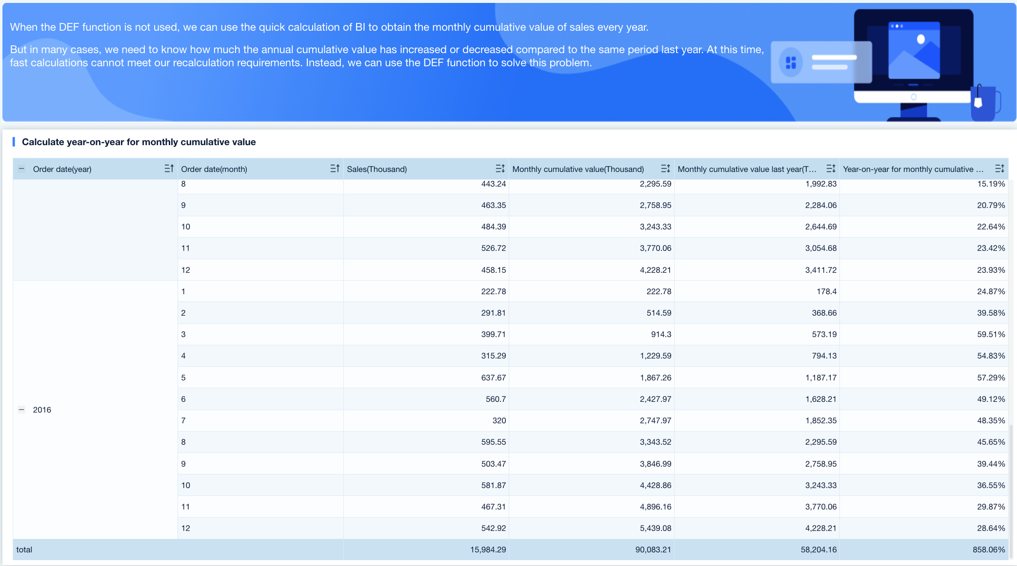Sort Year-on-year for monthly cumulative column
Screen dimensions: 1017x566
tap(999, 169)
